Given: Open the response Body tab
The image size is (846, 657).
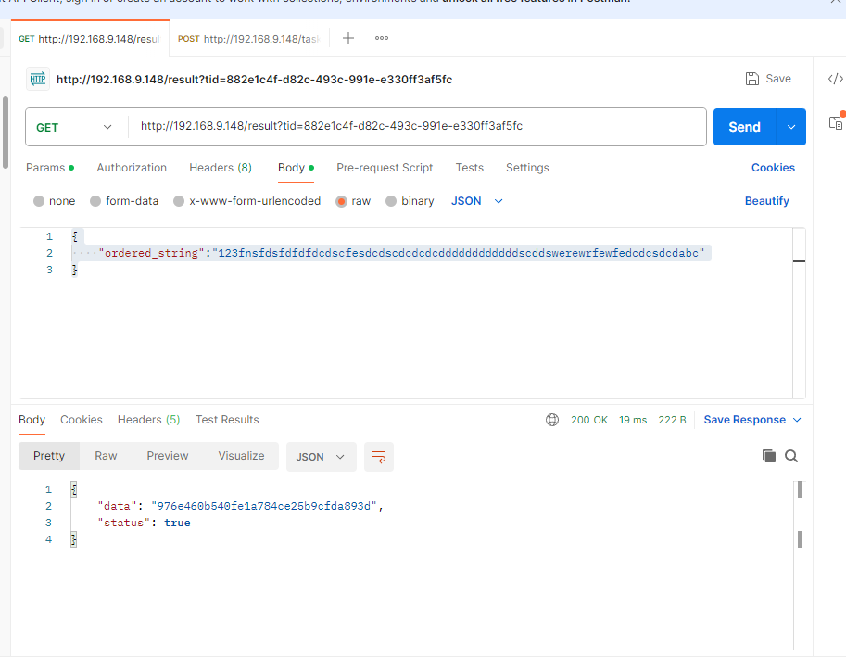Looking at the screenshot, I should point(32,420).
